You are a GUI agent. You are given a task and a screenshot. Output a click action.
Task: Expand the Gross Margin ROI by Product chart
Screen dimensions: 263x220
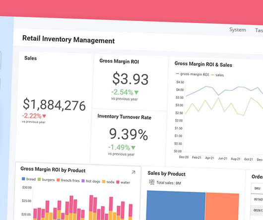[x=133, y=172]
